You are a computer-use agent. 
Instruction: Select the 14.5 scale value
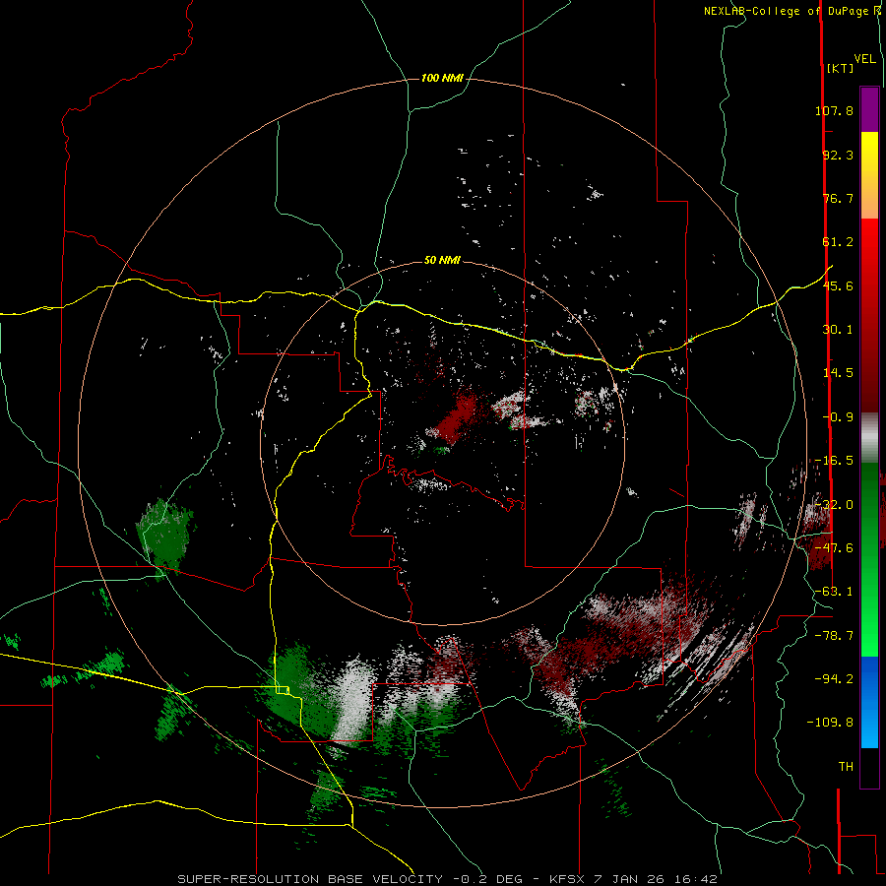(x=838, y=373)
